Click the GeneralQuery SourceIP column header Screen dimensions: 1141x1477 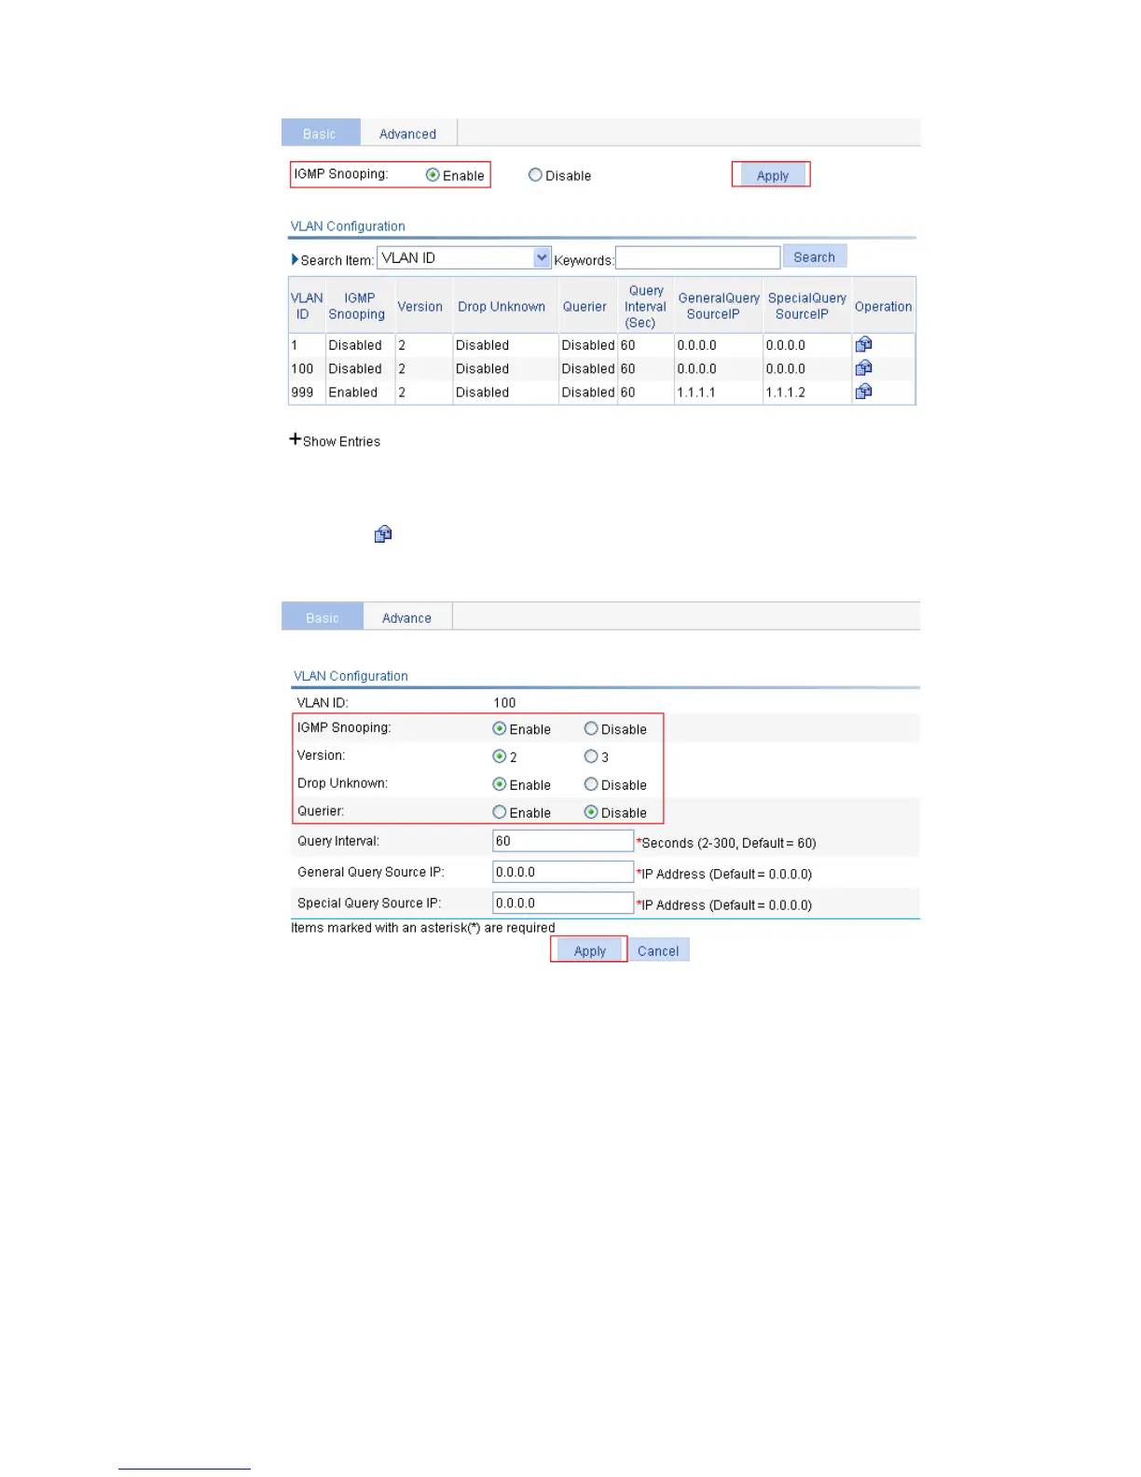[718, 306]
